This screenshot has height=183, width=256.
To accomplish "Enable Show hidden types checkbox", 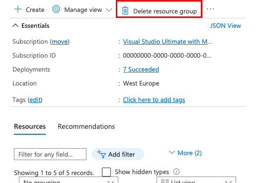I will click(x=106, y=172).
